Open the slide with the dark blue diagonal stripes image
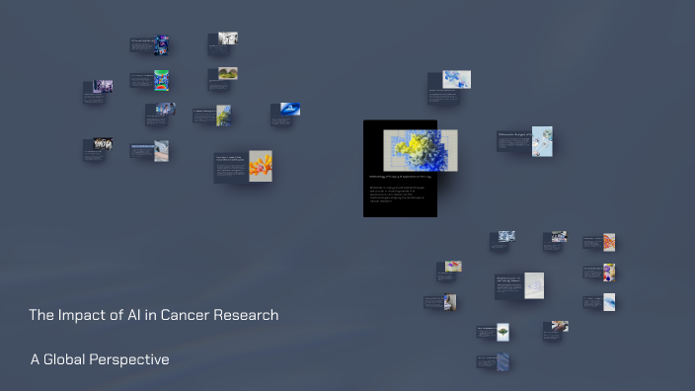Image resolution: width=695 pixels, height=391 pixels. coord(493,362)
